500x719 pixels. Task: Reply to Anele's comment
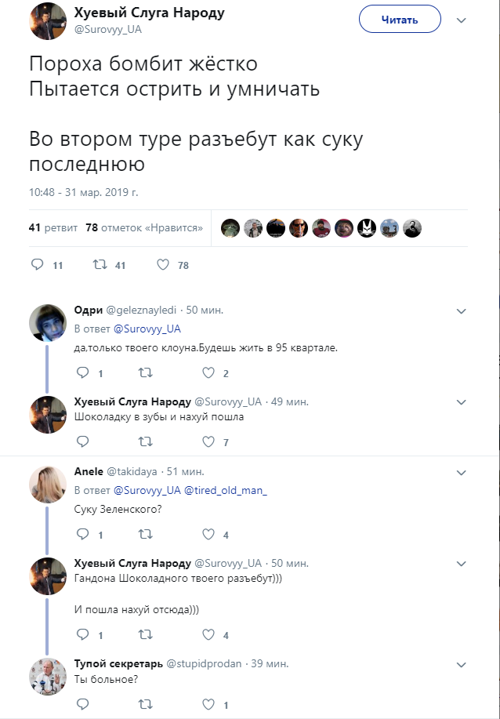tap(82, 535)
